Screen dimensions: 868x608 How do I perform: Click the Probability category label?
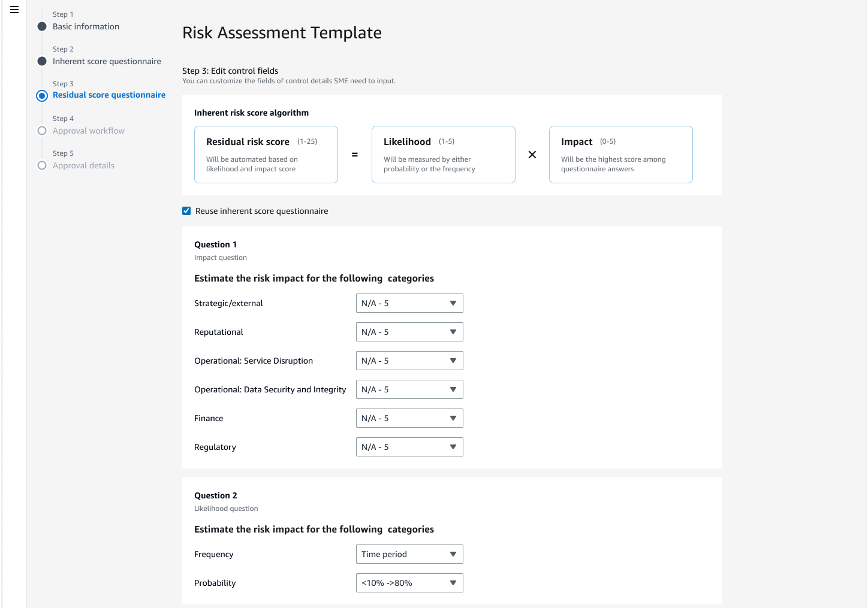pos(215,583)
